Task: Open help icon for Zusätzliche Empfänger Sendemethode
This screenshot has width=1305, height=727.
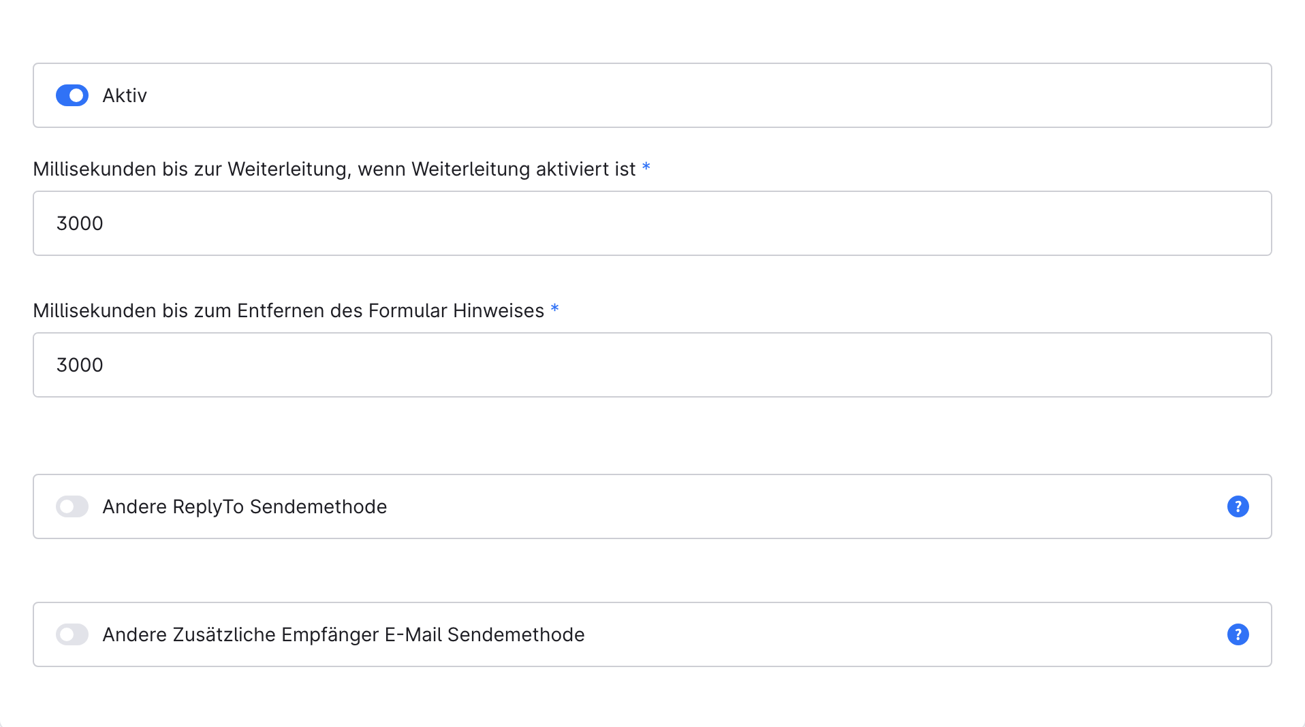Action: [x=1238, y=634]
